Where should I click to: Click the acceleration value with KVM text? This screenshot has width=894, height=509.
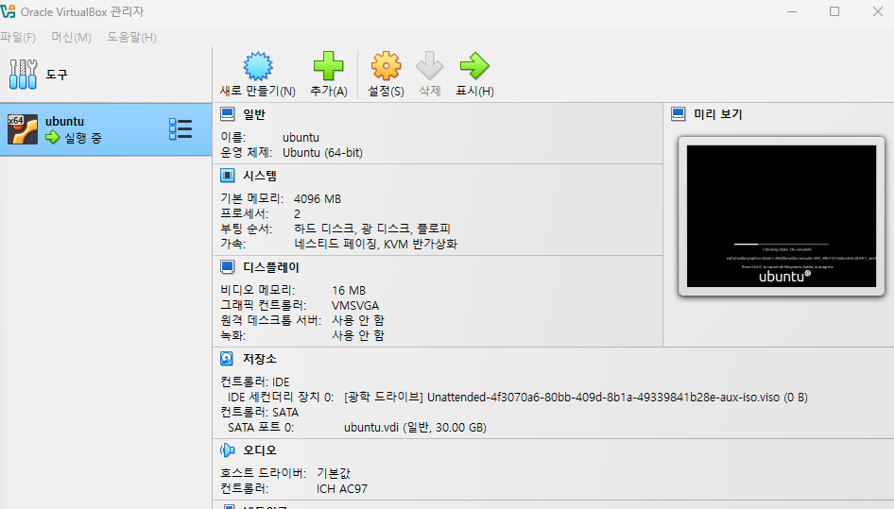[x=376, y=244]
